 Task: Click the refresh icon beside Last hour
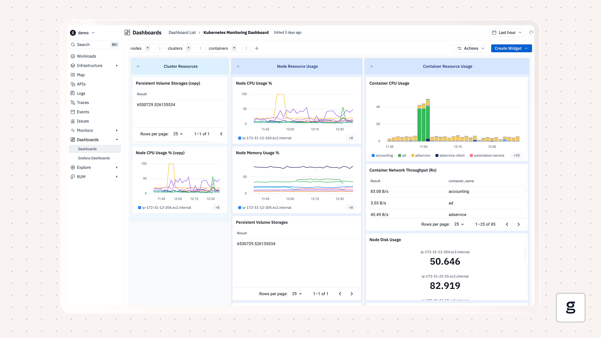tap(531, 33)
